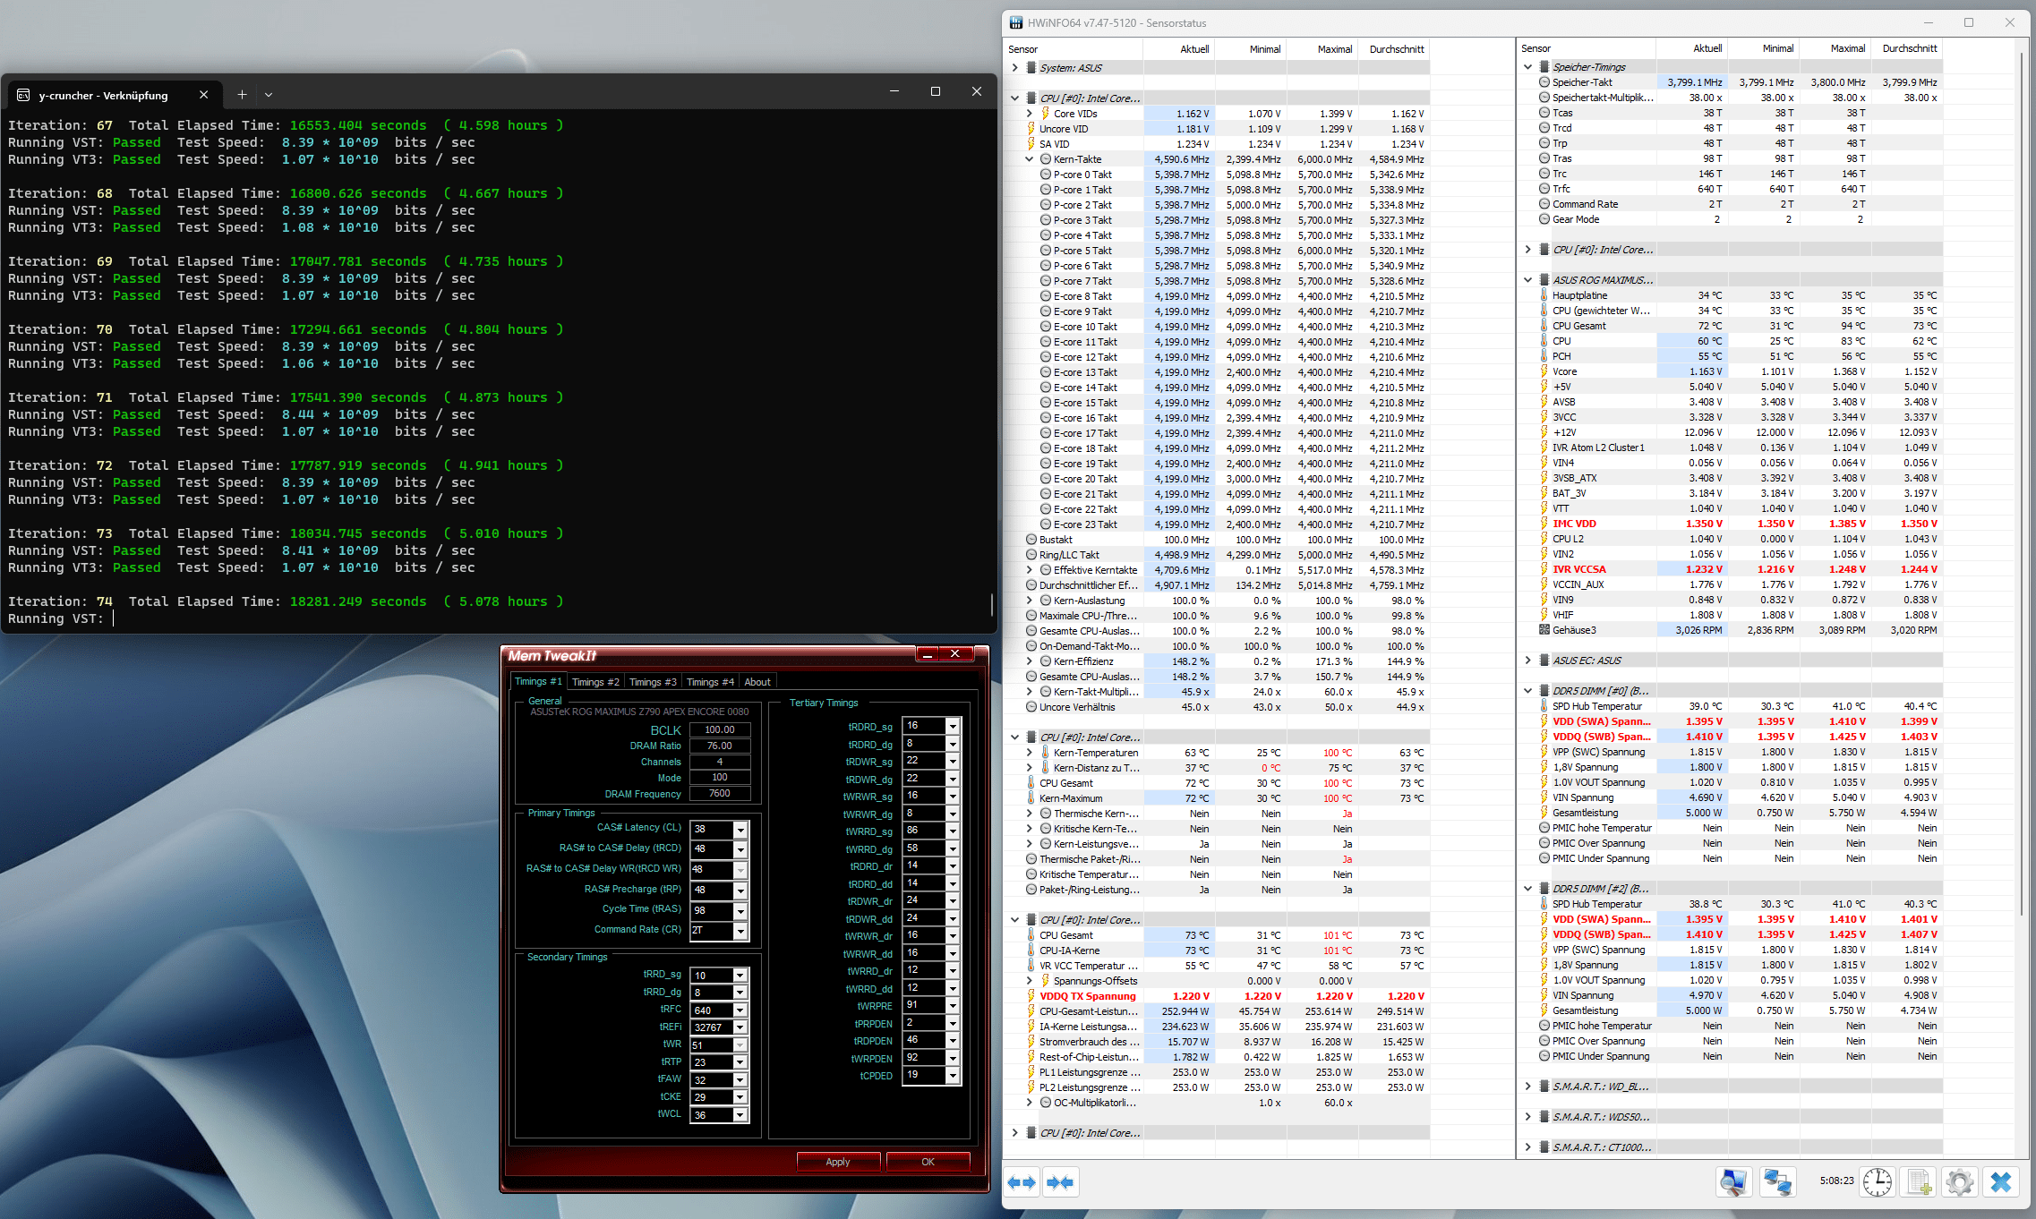Viewport: 2036px width, 1219px height.
Task: Open the tRFC value dropdown
Action: (740, 1010)
